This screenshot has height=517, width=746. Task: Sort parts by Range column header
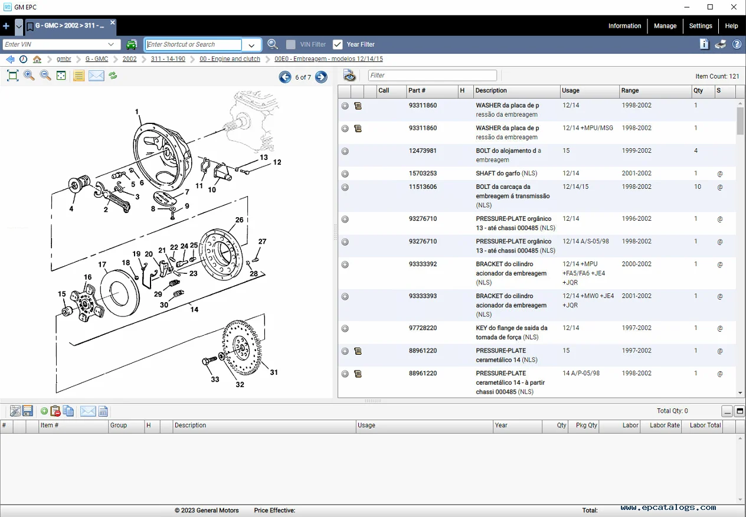tap(655, 91)
